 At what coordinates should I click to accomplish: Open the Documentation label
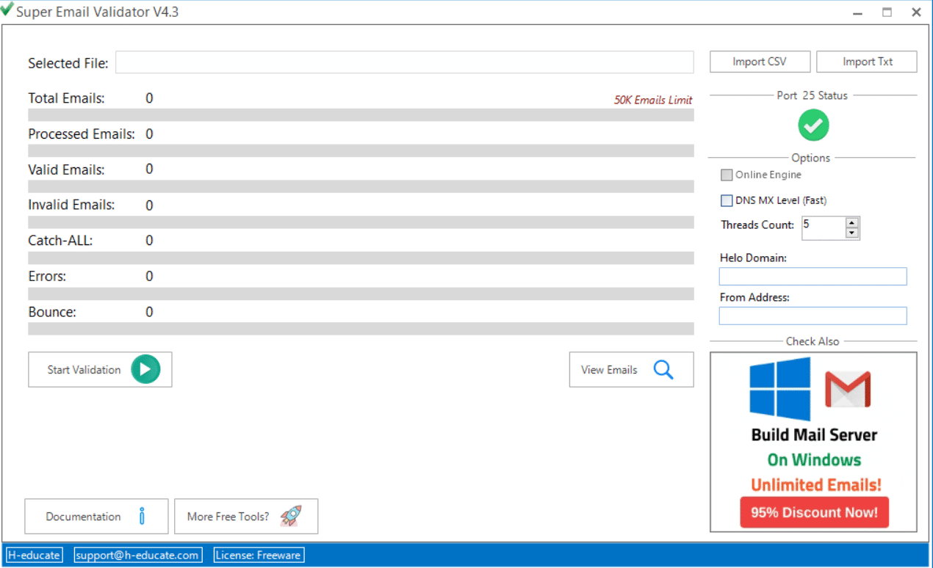(83, 517)
